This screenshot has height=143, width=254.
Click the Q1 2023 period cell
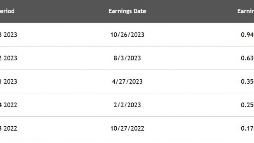point(8,81)
